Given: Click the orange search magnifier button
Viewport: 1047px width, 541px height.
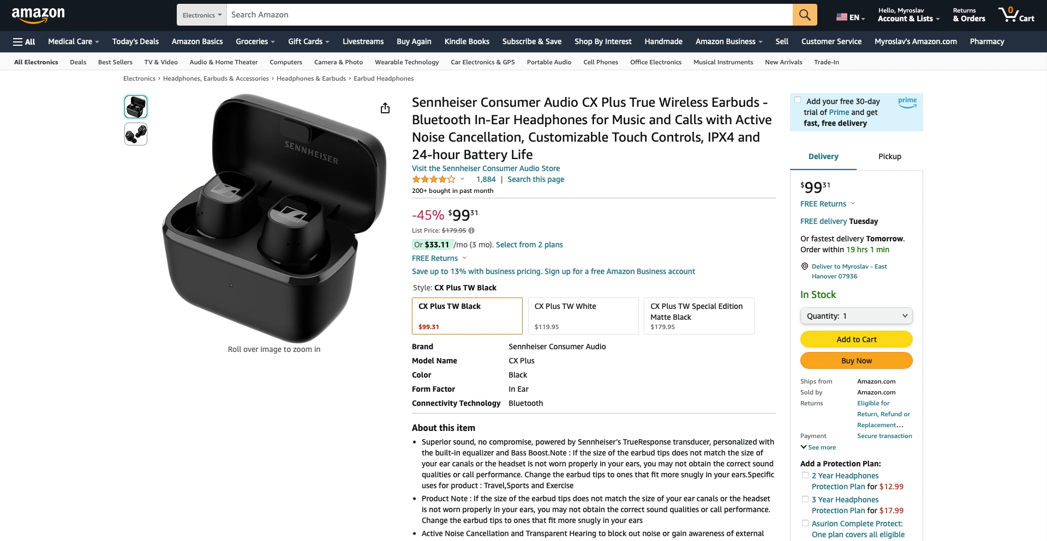Looking at the screenshot, I should [805, 15].
